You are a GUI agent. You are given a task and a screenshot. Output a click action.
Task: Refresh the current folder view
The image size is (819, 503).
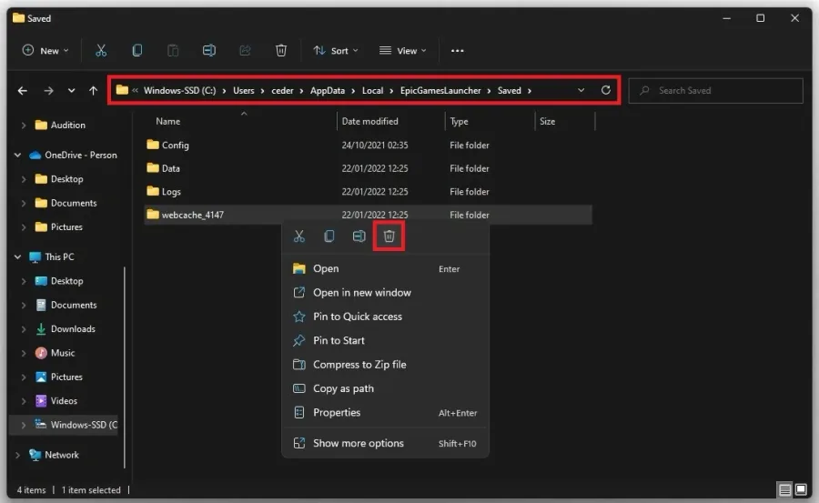point(606,90)
